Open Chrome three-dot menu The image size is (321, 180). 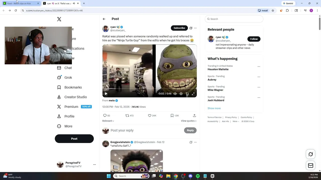(x=317, y=10)
